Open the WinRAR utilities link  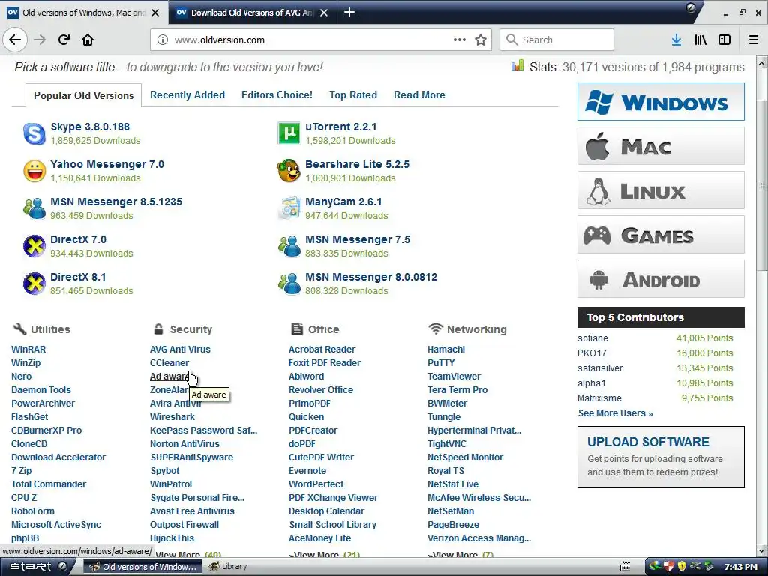28,349
